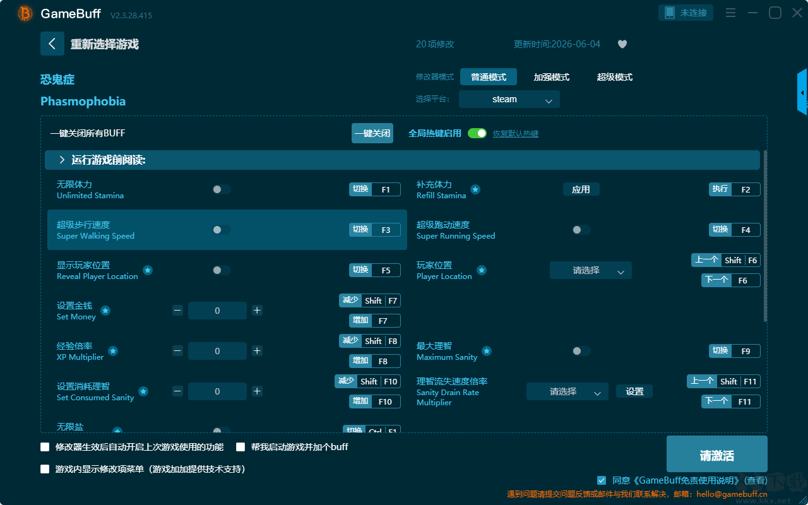Select 普通模式 mode tab

pos(489,77)
